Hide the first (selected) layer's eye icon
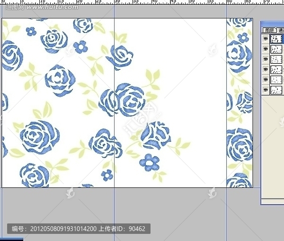Viewport: 284px width, 241px height. (266, 38)
